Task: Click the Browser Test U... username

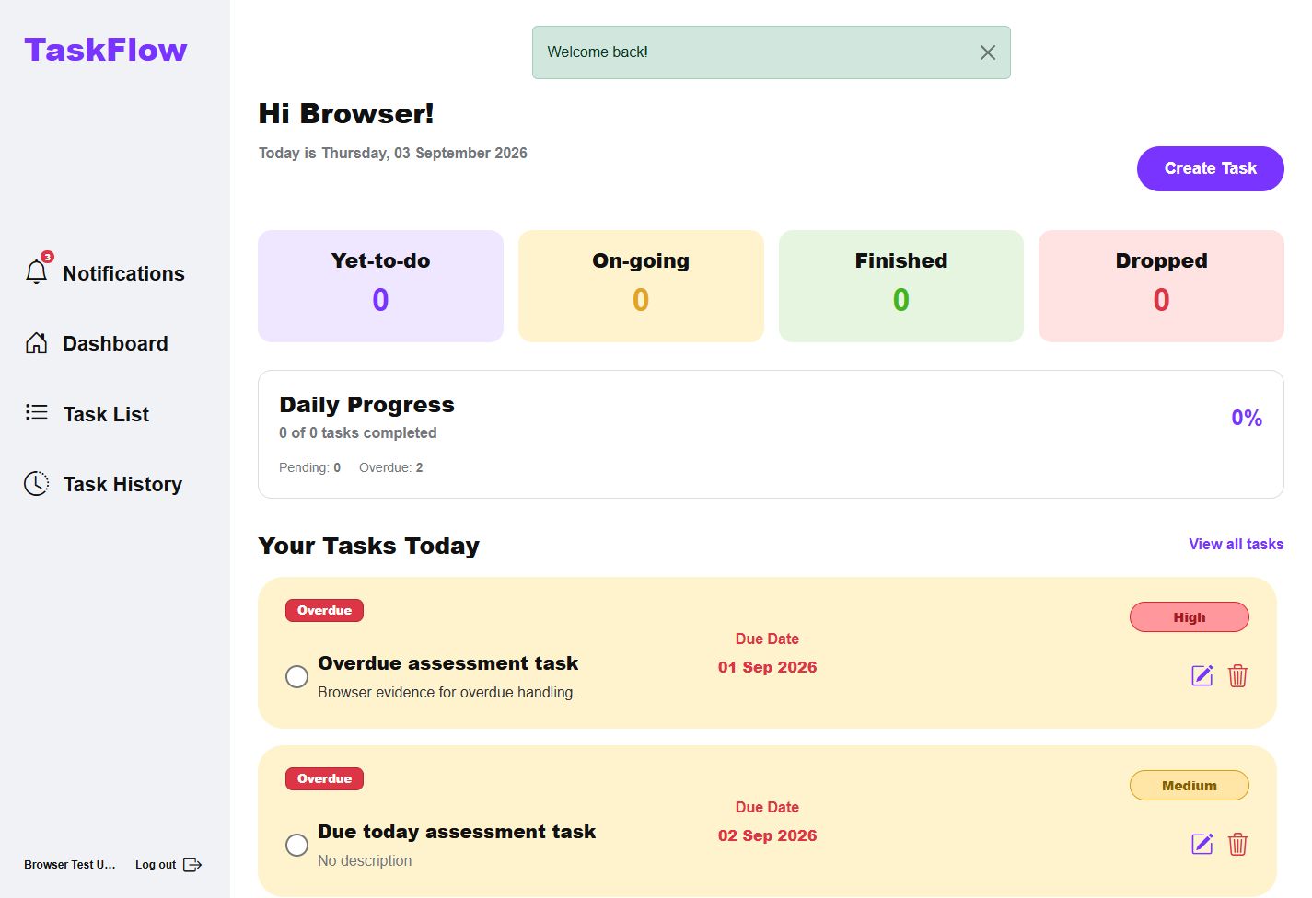Action: coord(70,865)
